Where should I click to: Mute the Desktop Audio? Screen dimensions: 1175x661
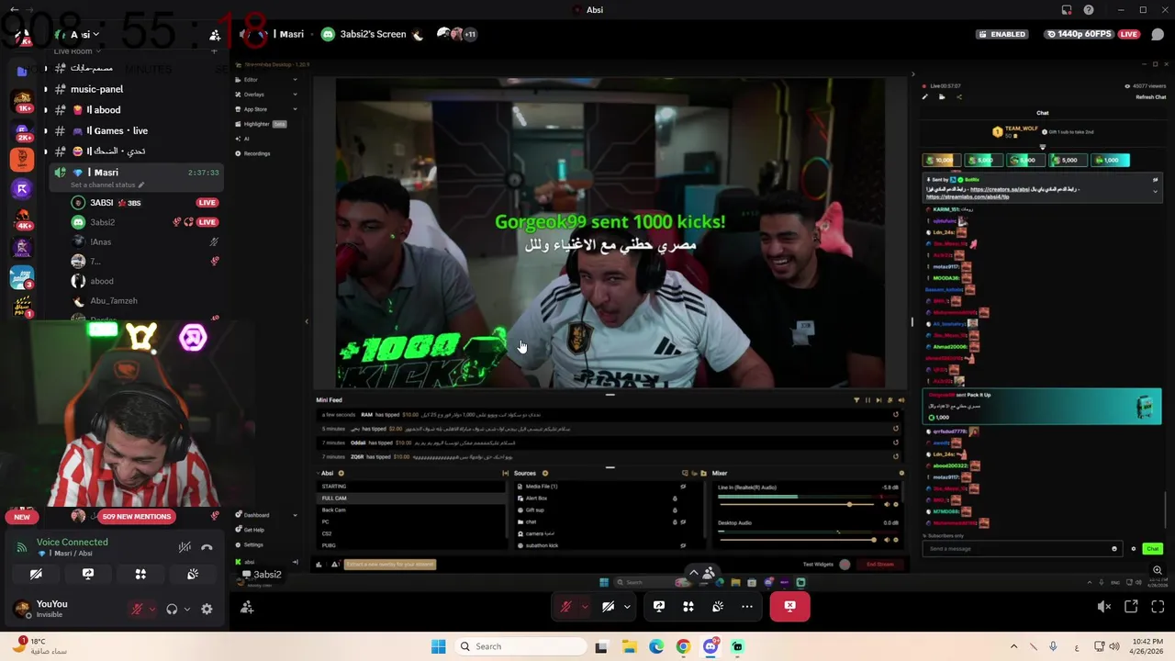pos(887,539)
